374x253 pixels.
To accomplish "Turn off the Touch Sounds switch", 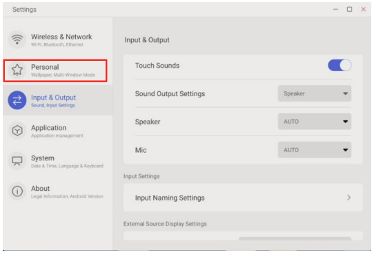I will (339, 66).
